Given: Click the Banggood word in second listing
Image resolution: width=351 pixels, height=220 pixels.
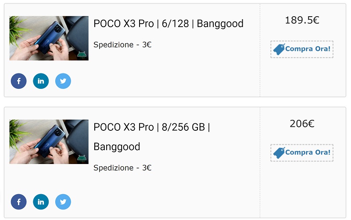Looking at the screenshot, I should [117, 147].
